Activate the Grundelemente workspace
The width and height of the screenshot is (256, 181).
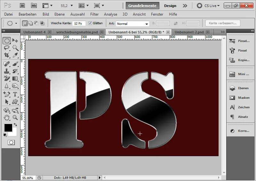[x=142, y=6]
